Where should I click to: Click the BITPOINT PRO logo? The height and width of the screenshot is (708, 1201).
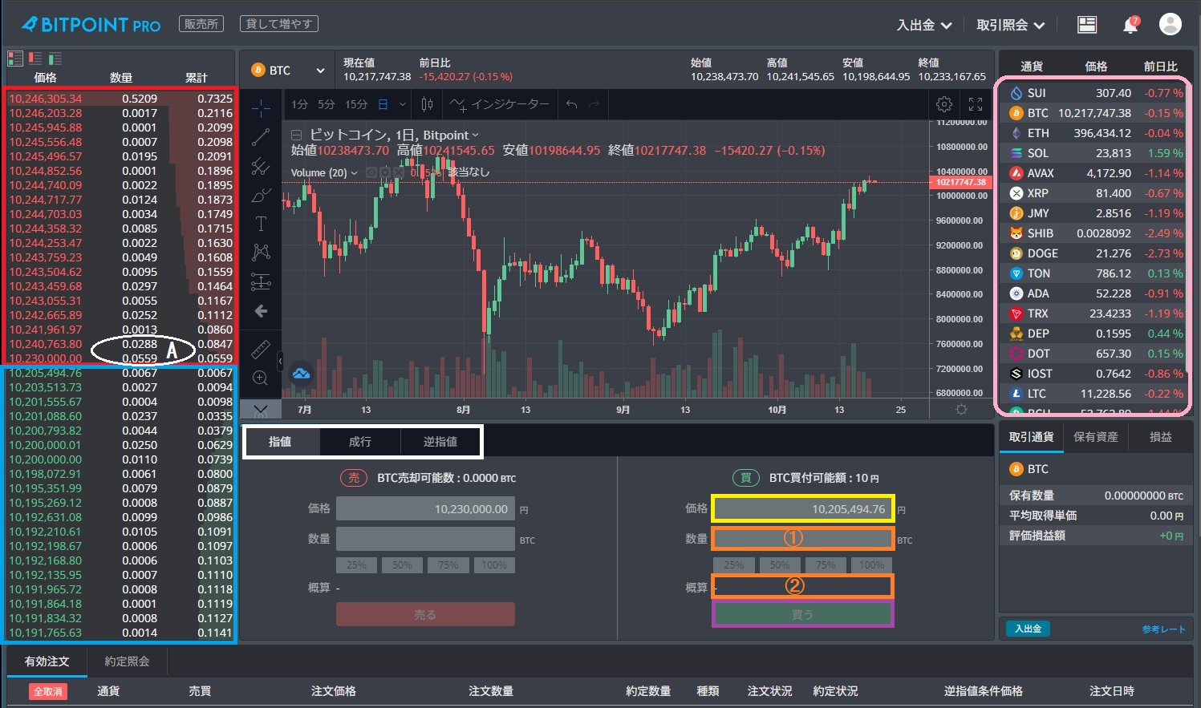click(91, 25)
